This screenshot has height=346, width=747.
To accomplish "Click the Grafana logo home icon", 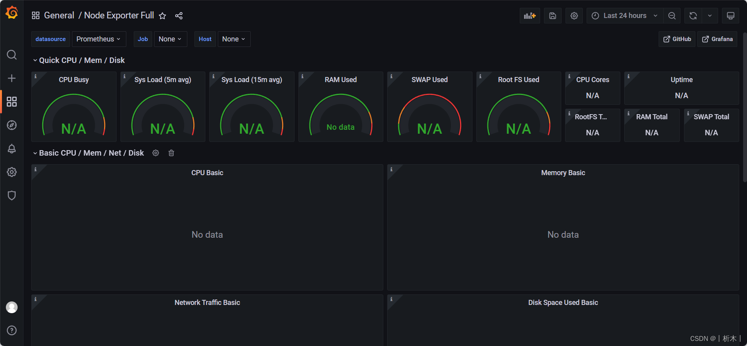I will (12, 13).
